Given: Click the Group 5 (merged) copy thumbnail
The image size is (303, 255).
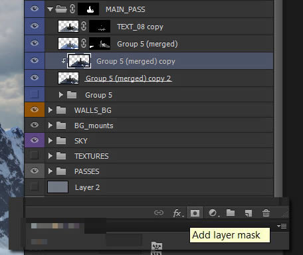Looking at the screenshot, I should click(79, 60).
